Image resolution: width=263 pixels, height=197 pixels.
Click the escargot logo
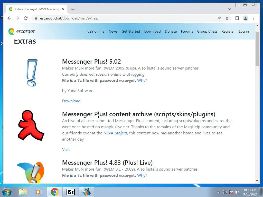point(22,31)
